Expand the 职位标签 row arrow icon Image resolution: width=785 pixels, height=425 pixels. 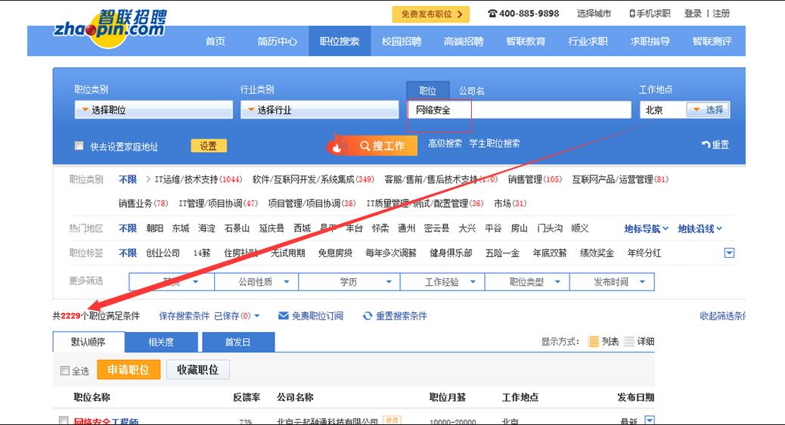pos(729,253)
